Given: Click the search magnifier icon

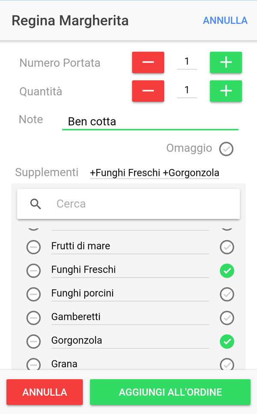Looking at the screenshot, I should pos(36,204).
